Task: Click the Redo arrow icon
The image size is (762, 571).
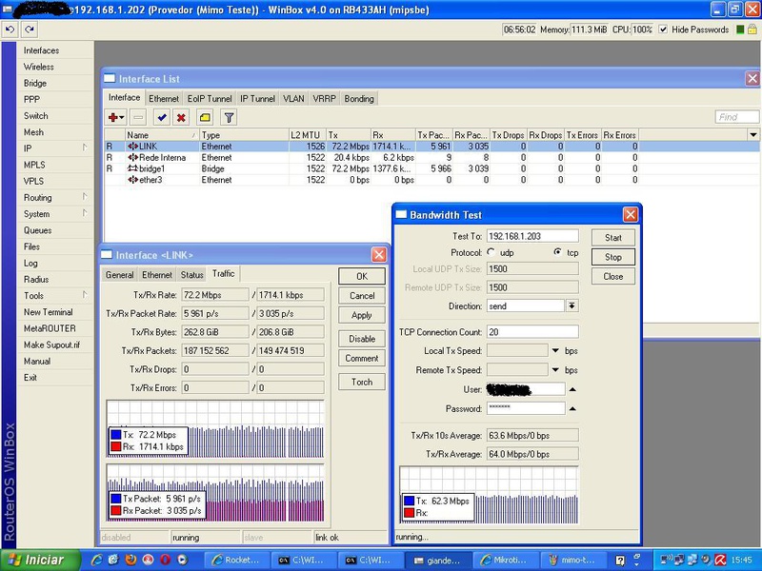Action: 29,30
